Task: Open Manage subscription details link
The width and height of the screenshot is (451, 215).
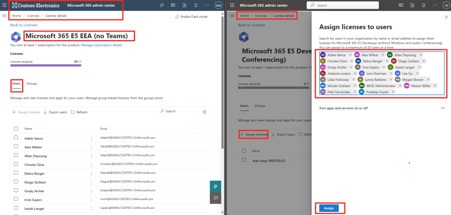Action: (102, 45)
